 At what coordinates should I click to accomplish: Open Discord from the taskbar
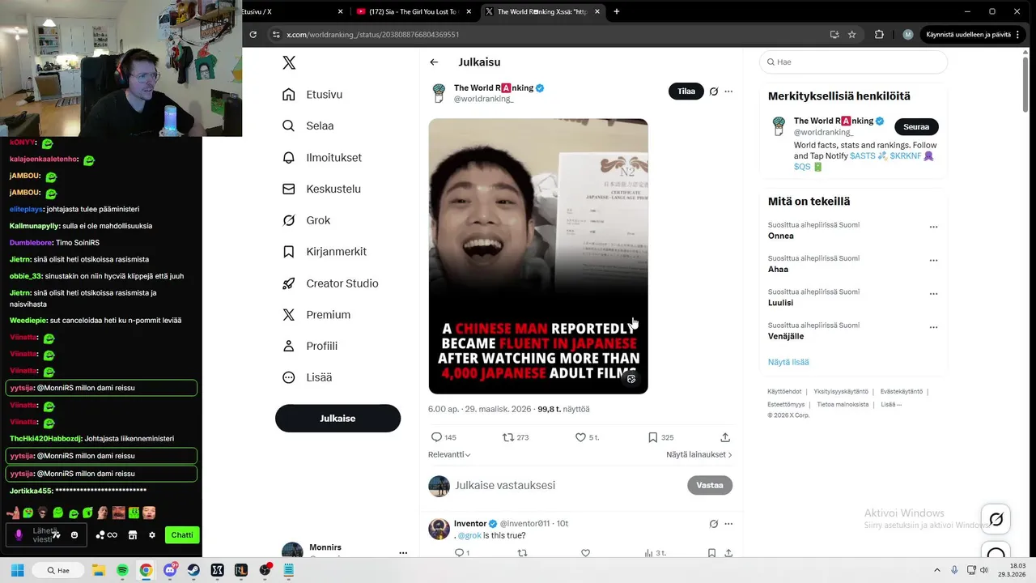tap(170, 570)
